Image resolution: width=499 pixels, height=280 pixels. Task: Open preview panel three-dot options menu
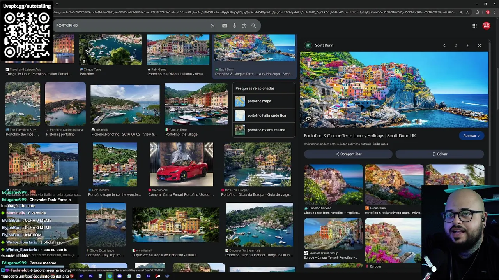pos(468,45)
